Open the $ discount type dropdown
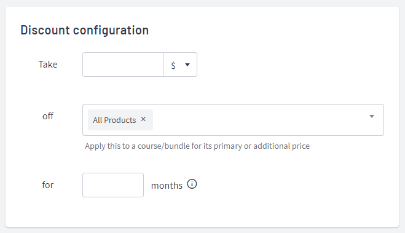 tap(180, 65)
